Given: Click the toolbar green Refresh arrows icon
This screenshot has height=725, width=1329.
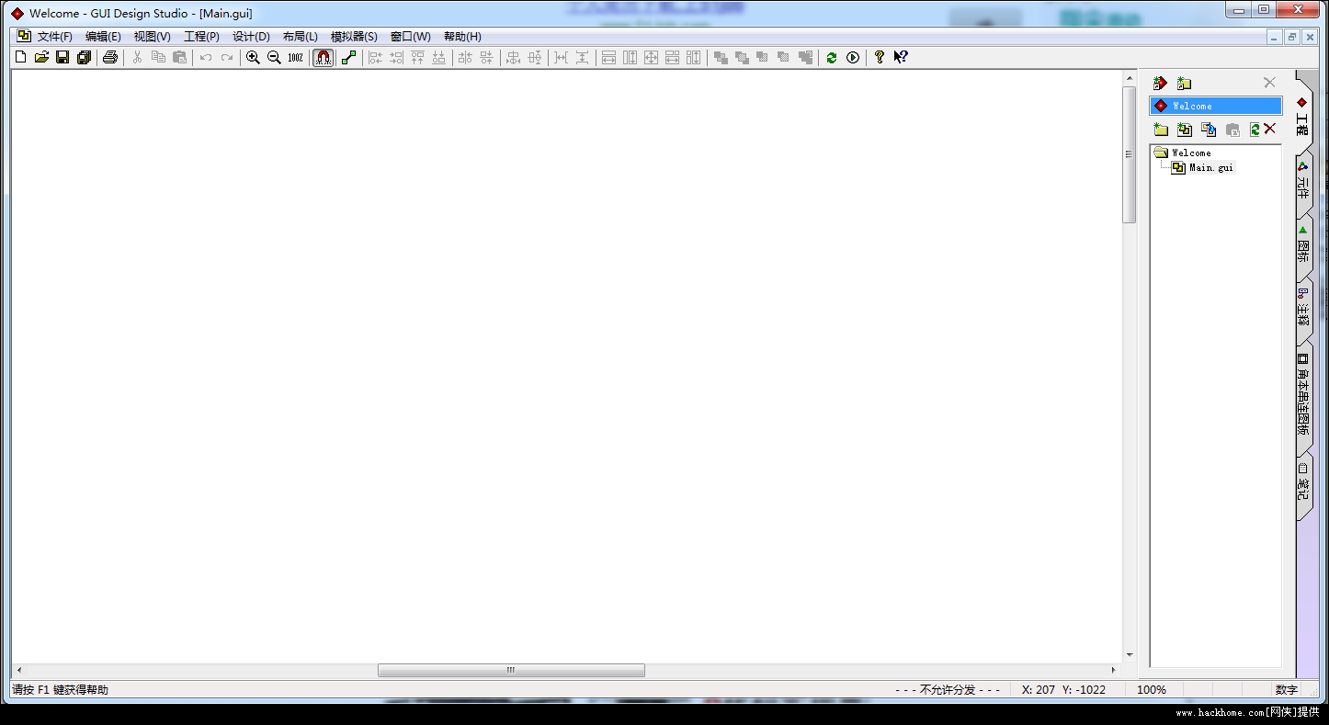Looking at the screenshot, I should coord(832,57).
